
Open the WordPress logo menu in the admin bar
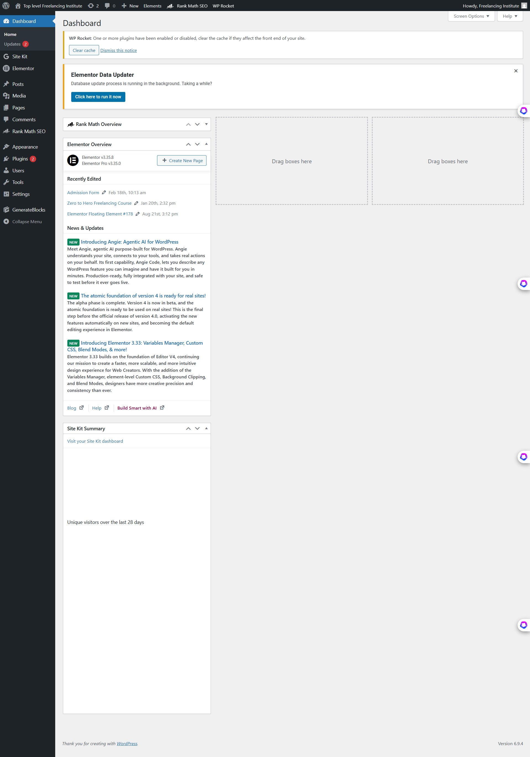(6, 6)
